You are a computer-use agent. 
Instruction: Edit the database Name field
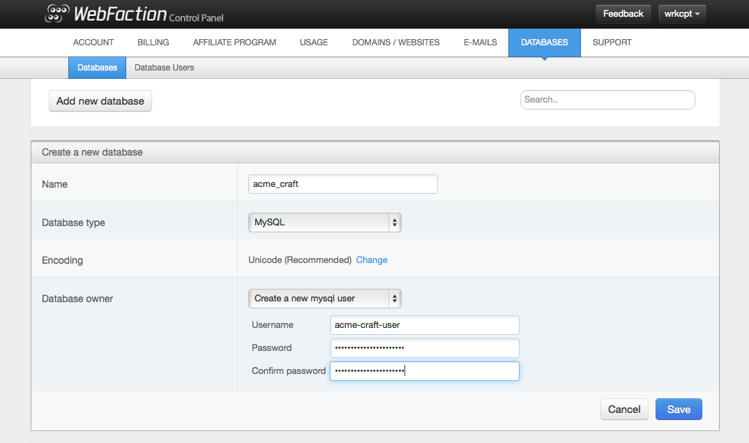click(343, 184)
